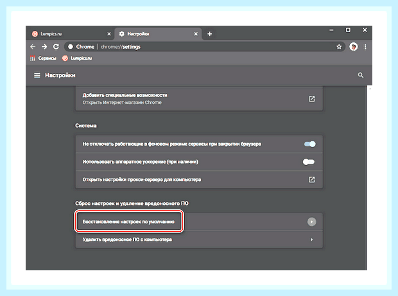Close the Настройки tab
Viewport: 398px width, 296px height.
click(x=196, y=34)
